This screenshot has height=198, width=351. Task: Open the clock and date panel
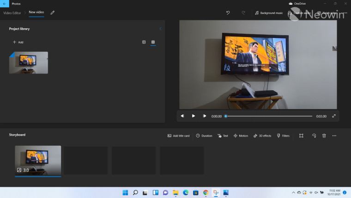334,192
